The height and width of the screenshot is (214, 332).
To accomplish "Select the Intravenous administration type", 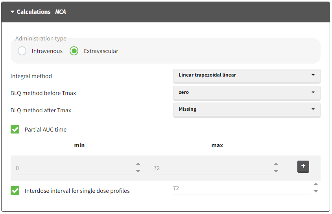I will click(x=22, y=51).
